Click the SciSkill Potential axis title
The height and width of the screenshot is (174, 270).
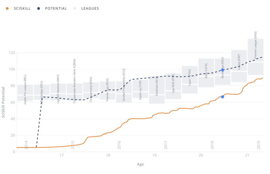coord(3,102)
